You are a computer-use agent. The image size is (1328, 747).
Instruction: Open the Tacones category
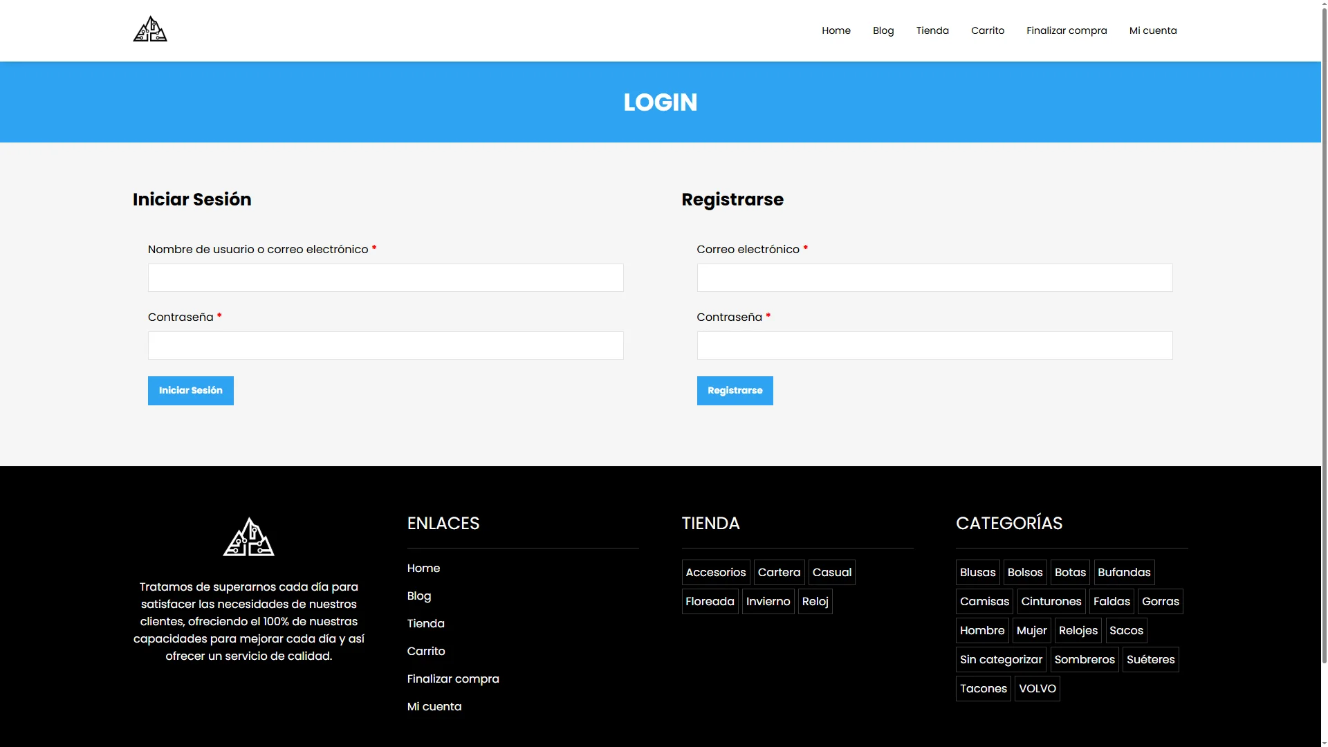[984, 688]
